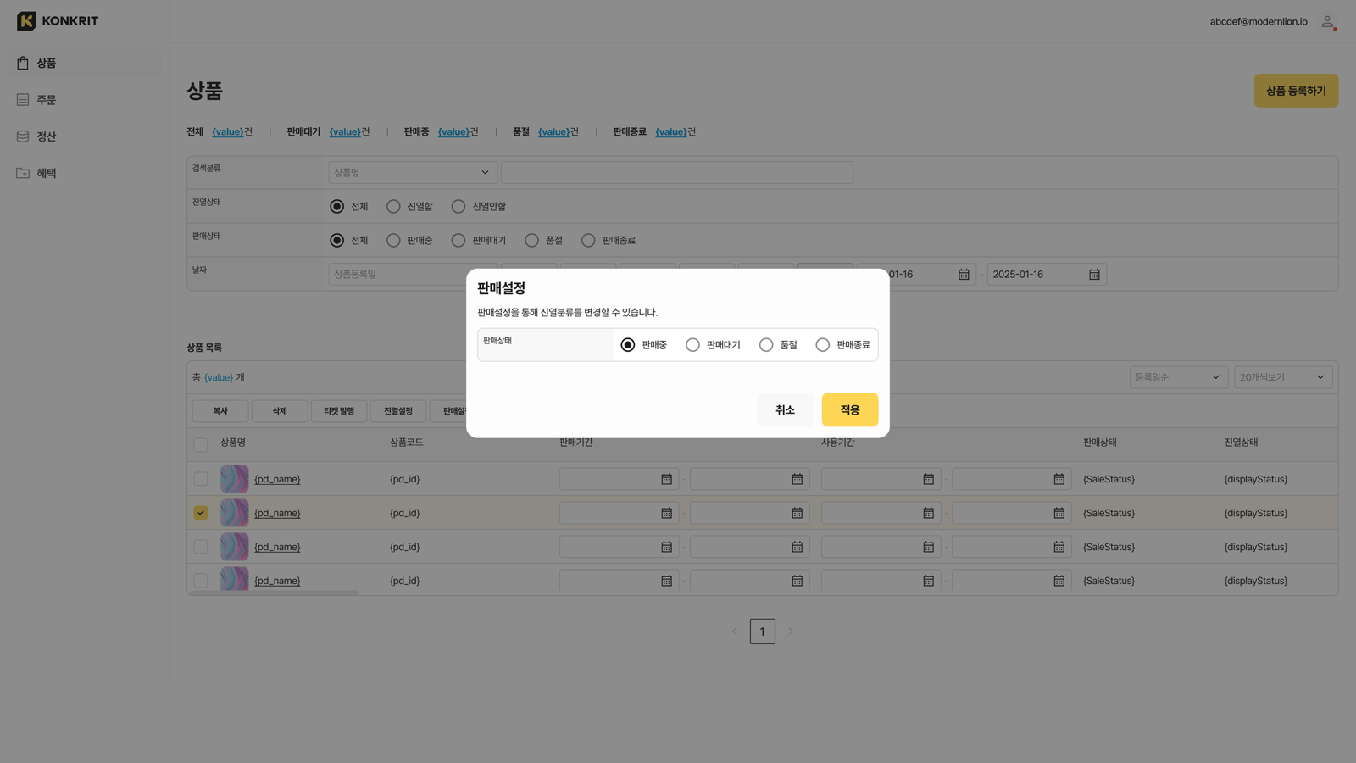Select 품절 radio in the 판매설정 dialog

766,345
